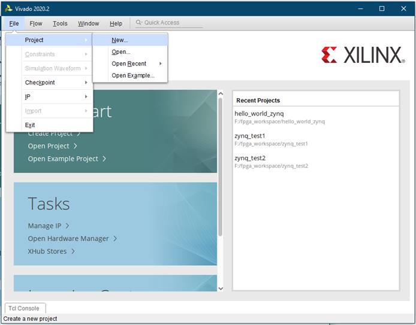Open the Flow menu
This screenshot has width=416, height=325.
36,23
